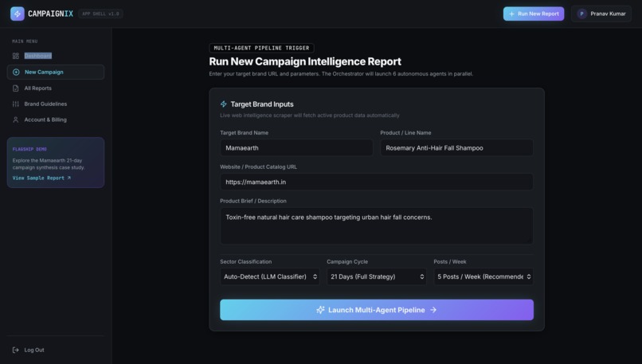Click the All Reports document icon
Screen dimensions: 642x364
[16, 88]
